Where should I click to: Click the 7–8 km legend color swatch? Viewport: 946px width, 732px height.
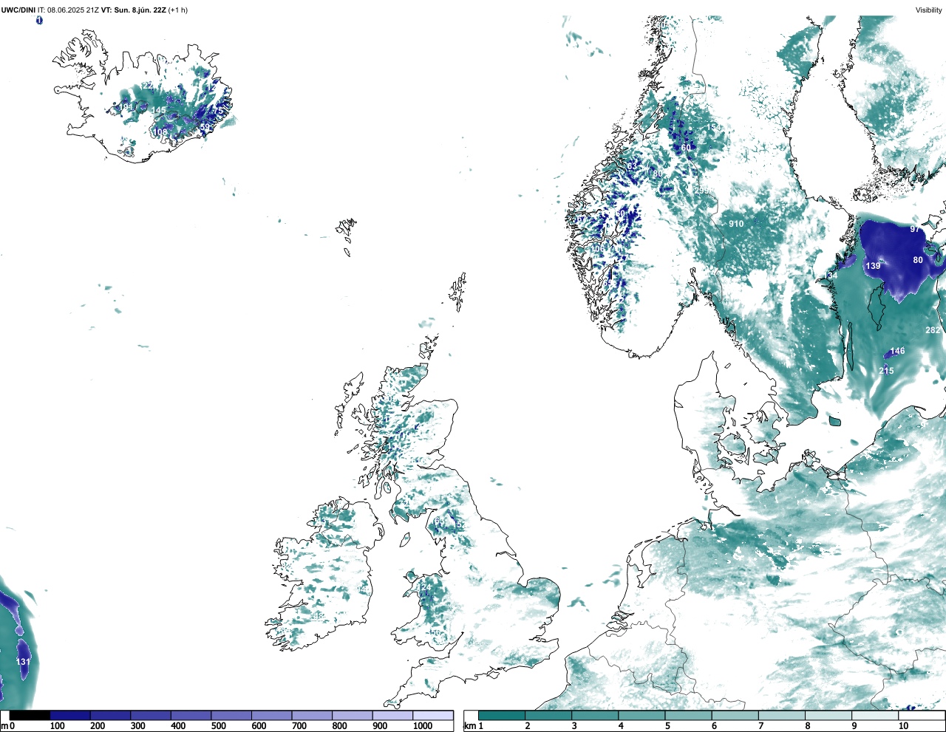(x=782, y=716)
